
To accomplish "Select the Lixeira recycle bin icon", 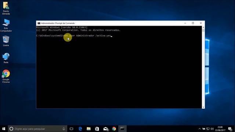I will click(x=6, y=41).
